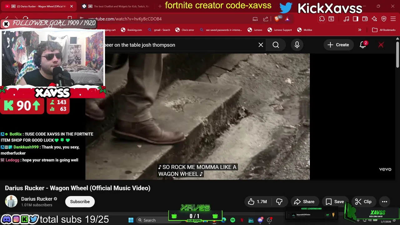Open Brave Rewards triangle icon
Viewport: 400px width, 225px height.
pos(287,19)
